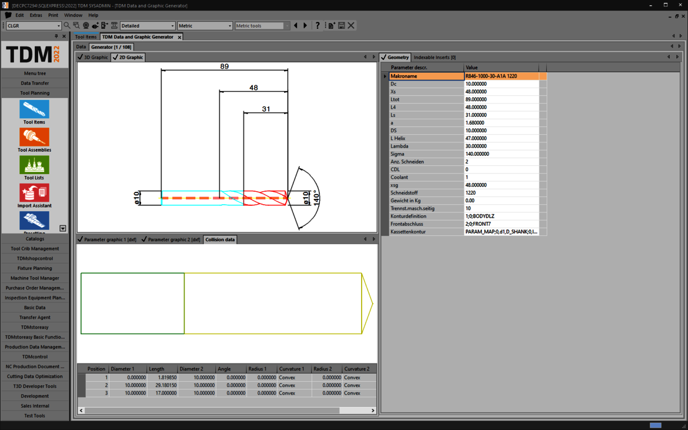Open the Data Transfer section
Screen dimensions: 688x430
coord(35,83)
